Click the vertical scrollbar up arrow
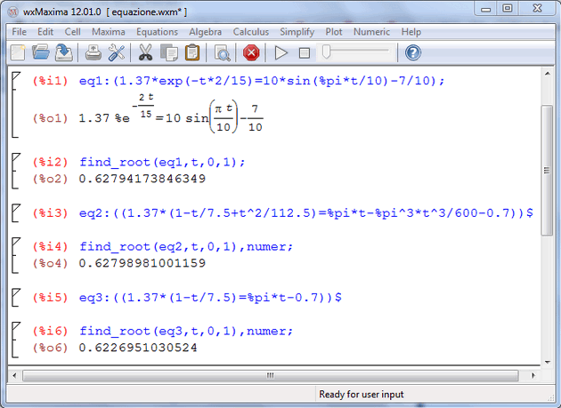 pos(548,74)
